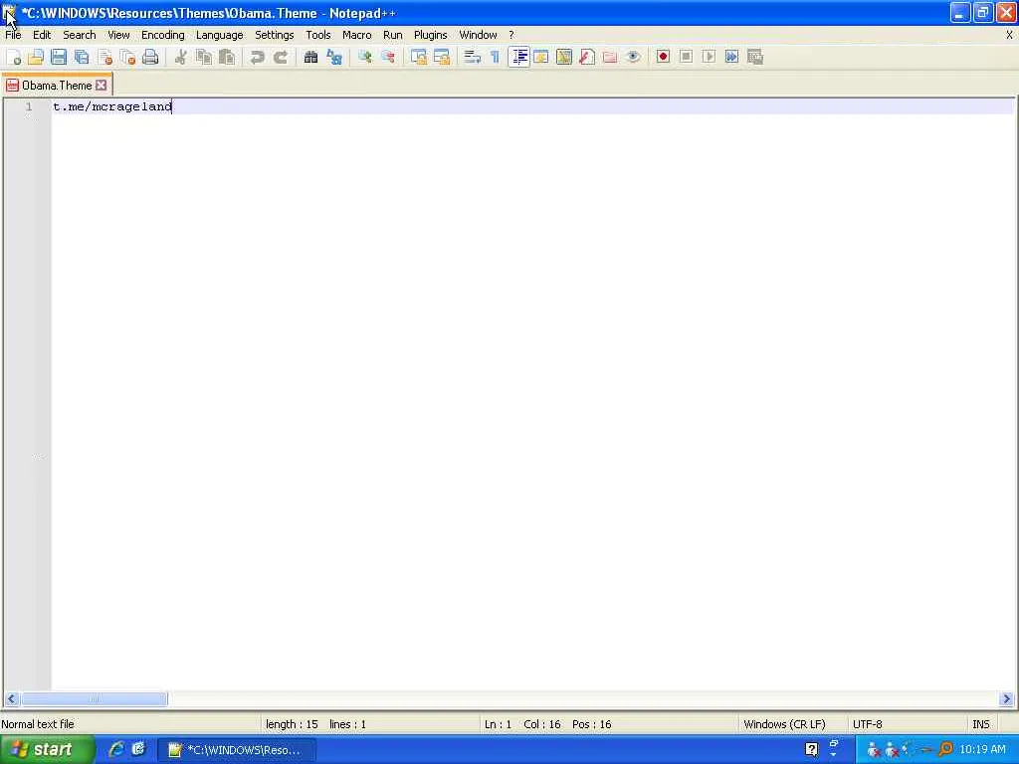Zoom in using the toolbar magnifier
Screen dimensions: 1019x764
pos(364,57)
